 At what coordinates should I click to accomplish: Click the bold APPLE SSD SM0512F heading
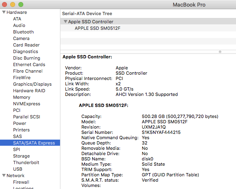pos(104,105)
